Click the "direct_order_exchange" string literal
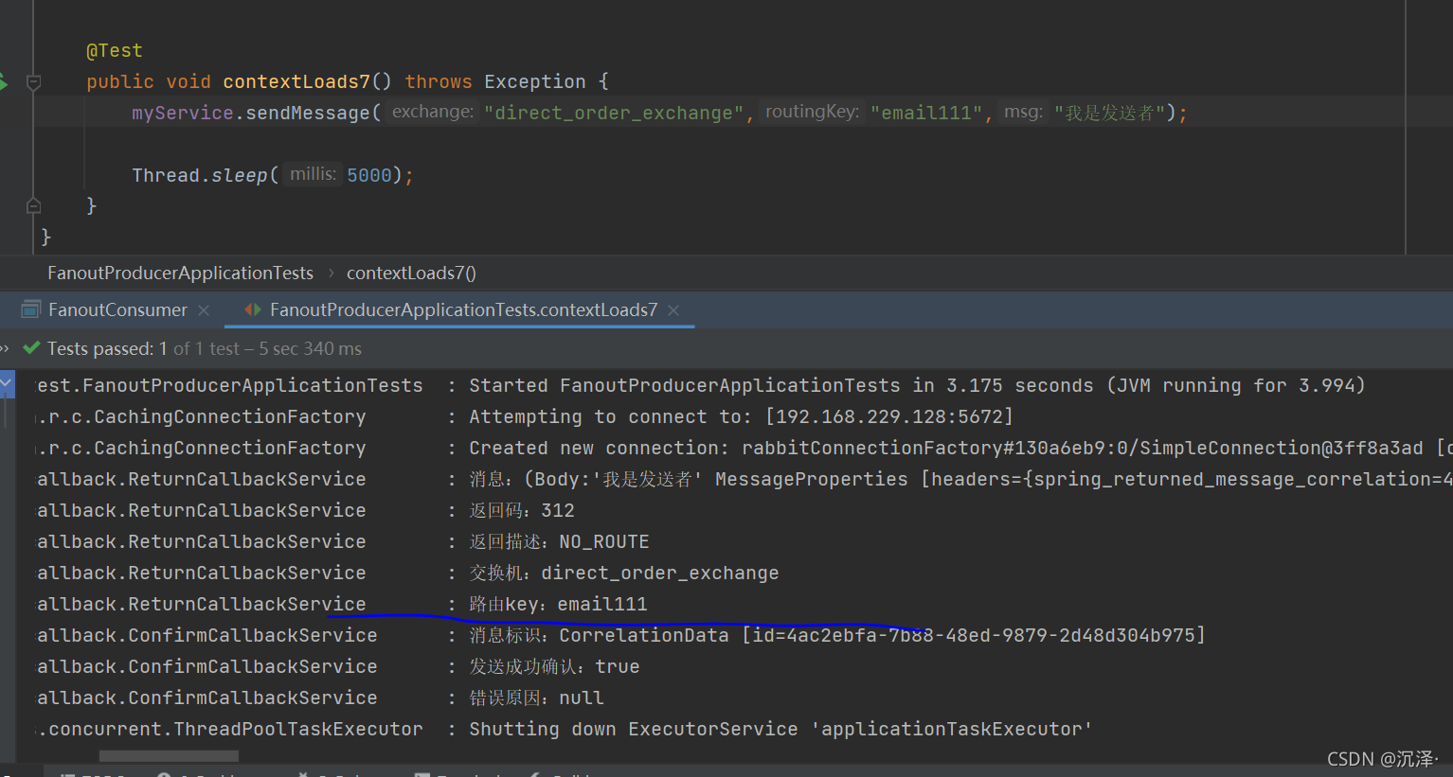The width and height of the screenshot is (1453, 777). [614, 113]
